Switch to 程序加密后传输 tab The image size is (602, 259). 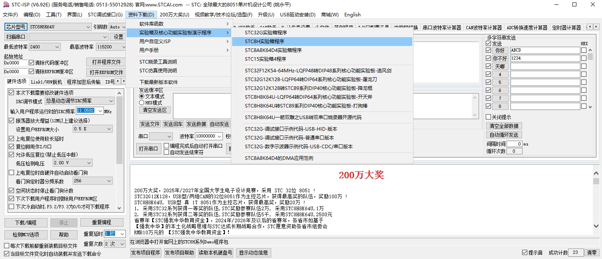[x=83, y=82]
